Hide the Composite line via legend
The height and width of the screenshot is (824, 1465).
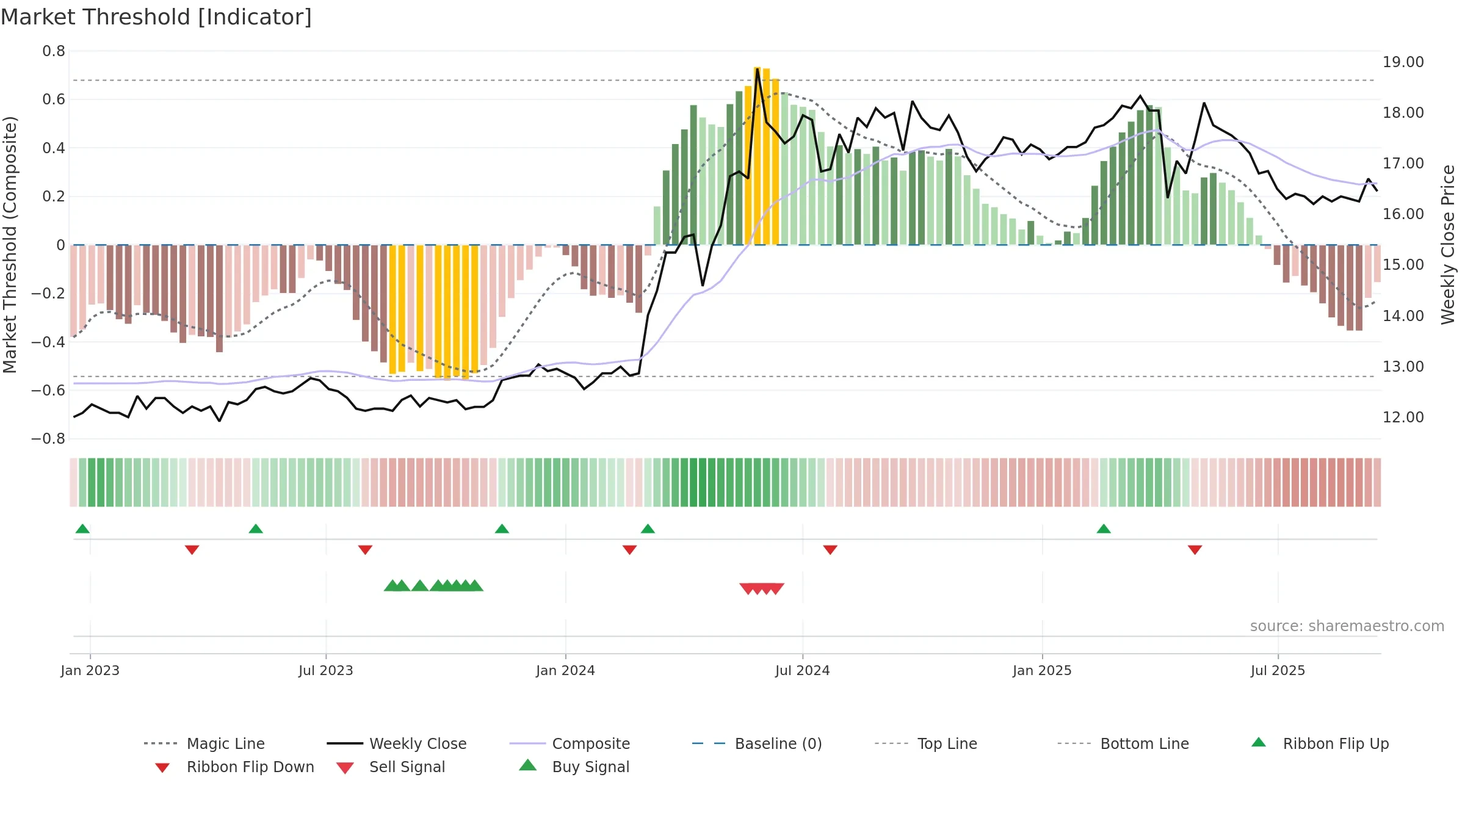pyautogui.click(x=570, y=743)
